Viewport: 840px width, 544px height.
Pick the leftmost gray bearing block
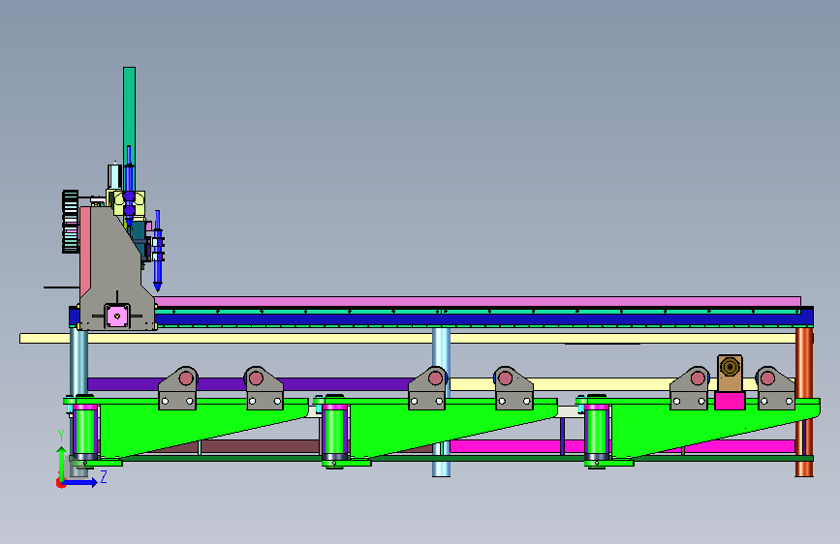point(178,388)
